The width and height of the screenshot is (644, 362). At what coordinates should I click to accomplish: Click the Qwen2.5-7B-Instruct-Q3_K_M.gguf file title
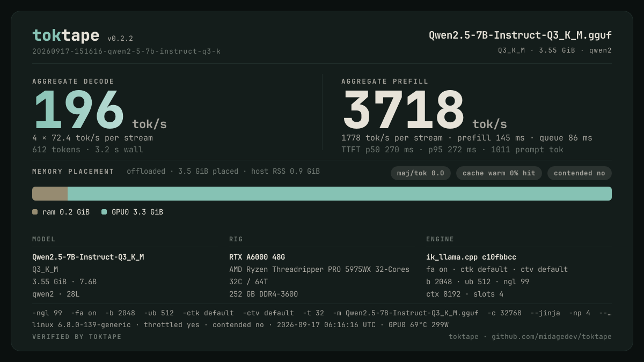point(520,35)
